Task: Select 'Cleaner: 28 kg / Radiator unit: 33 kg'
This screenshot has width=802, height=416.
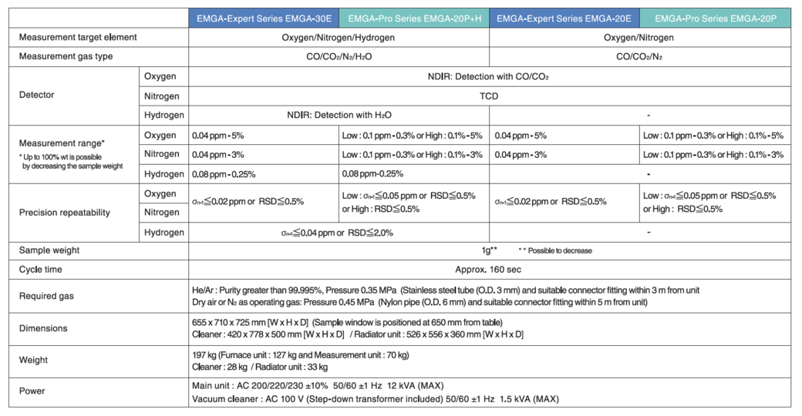Action: 260,367
